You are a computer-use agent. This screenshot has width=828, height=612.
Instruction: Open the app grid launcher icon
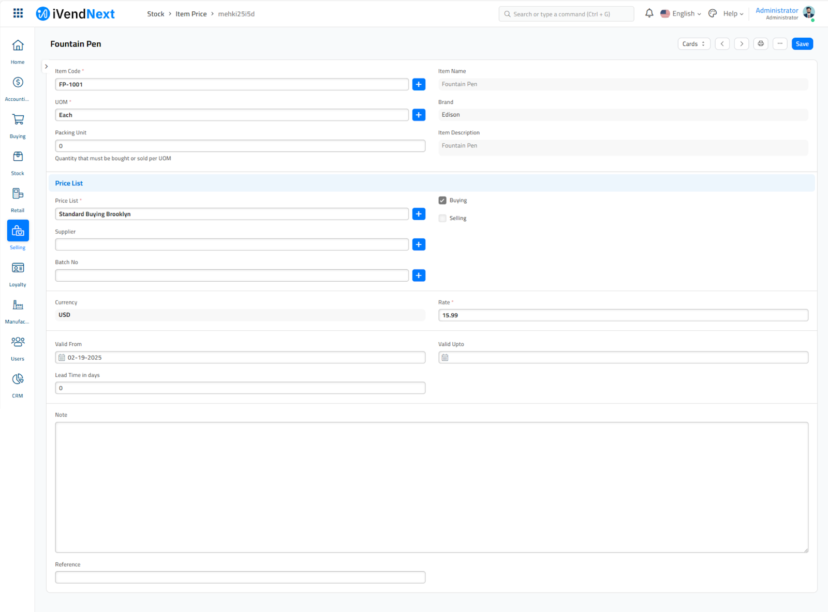click(x=18, y=13)
